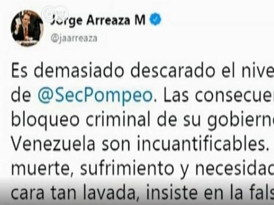This screenshot has height=205, width=274.
Task: Click the phrase "bloqueo criminal"
Action: [x=81, y=120]
